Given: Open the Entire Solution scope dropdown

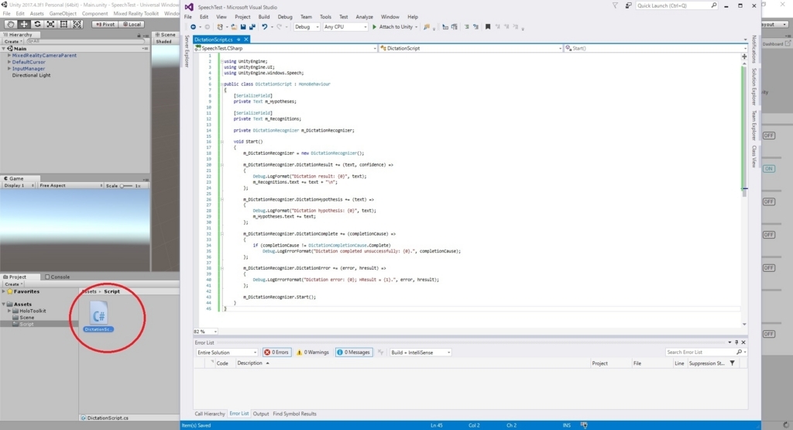Looking at the screenshot, I should point(227,352).
